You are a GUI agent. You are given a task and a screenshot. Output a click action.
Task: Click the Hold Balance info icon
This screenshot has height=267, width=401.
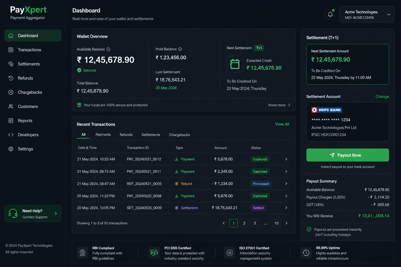[x=180, y=49]
